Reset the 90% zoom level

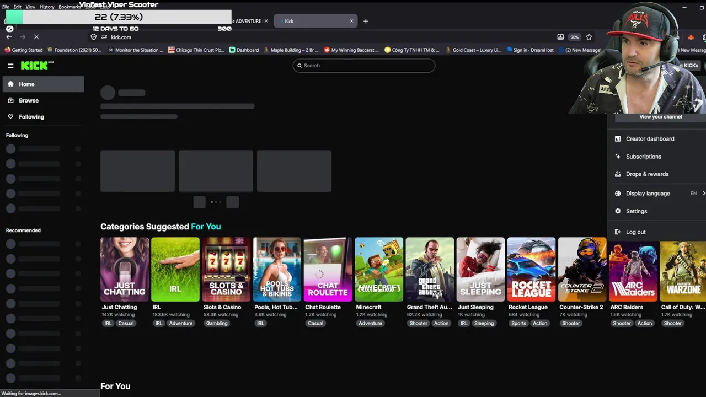coord(575,37)
